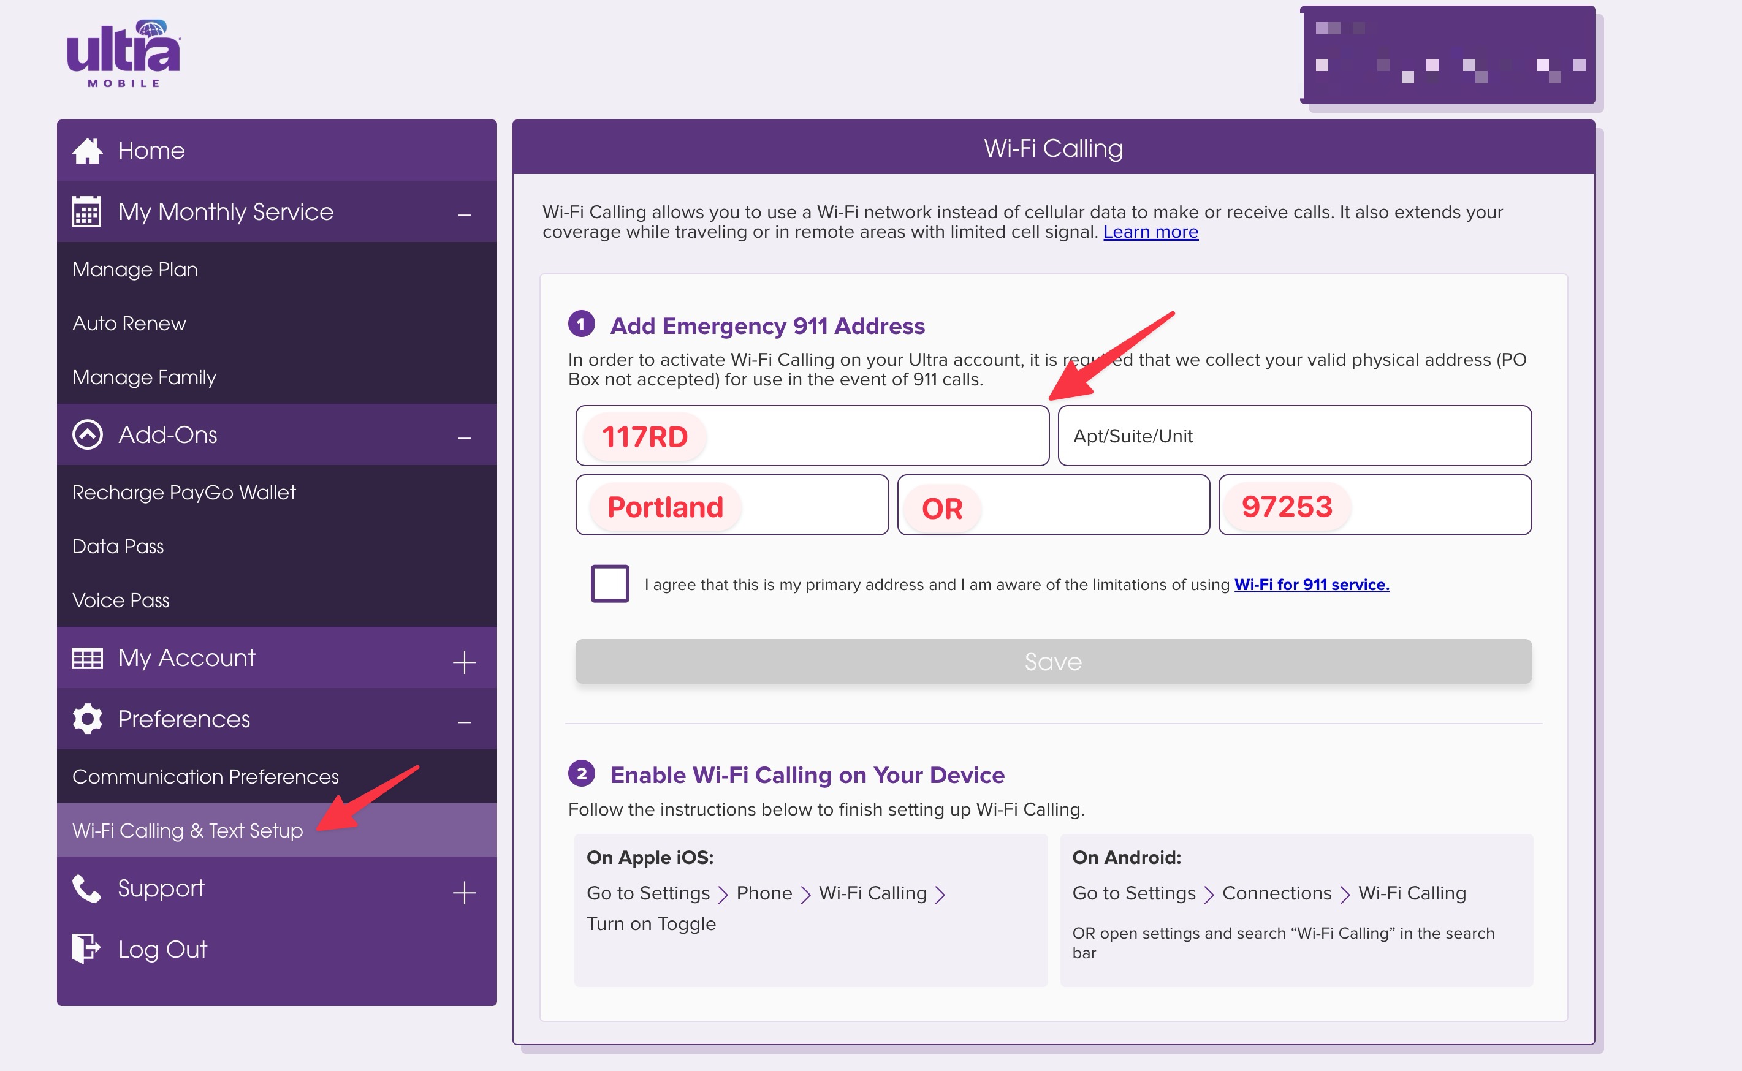The image size is (1742, 1071).
Task: Check the primary address agreement checkbox
Action: (609, 584)
